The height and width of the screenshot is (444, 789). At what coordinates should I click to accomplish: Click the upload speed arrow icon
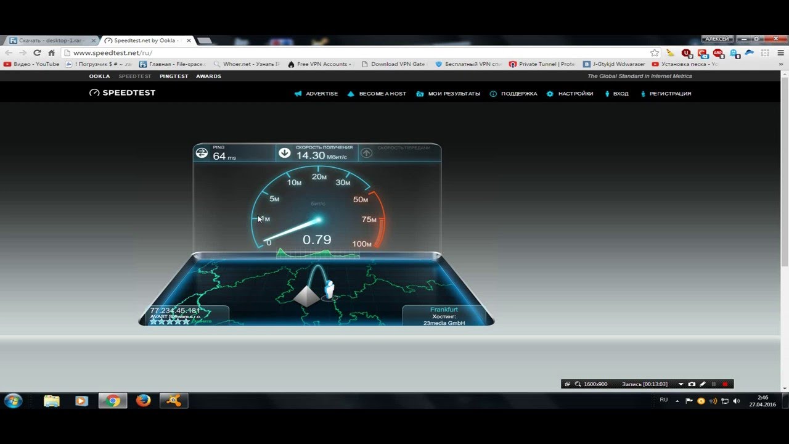coord(367,153)
